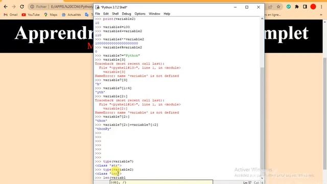Click the output 'thonPy'
The width and height of the screenshot is (327, 184).
103,129
